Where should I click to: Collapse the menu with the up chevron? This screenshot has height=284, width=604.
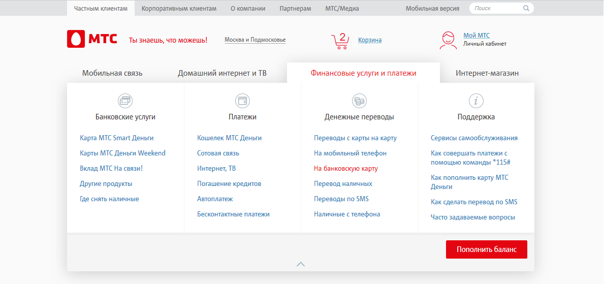[301, 264]
